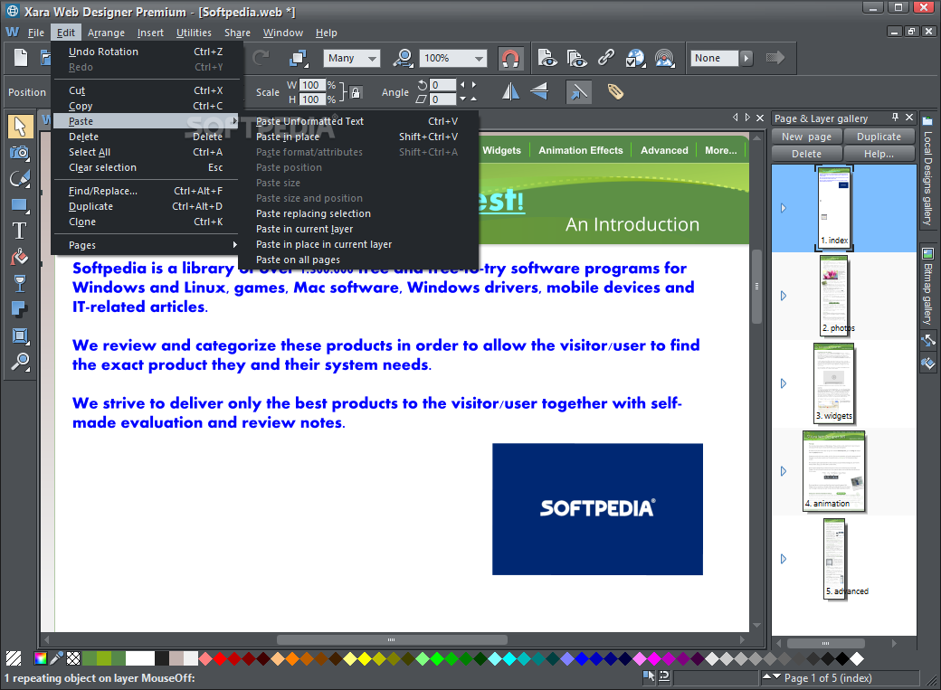Click the angle of rotation field
This screenshot has height=690, width=941.
click(442, 85)
